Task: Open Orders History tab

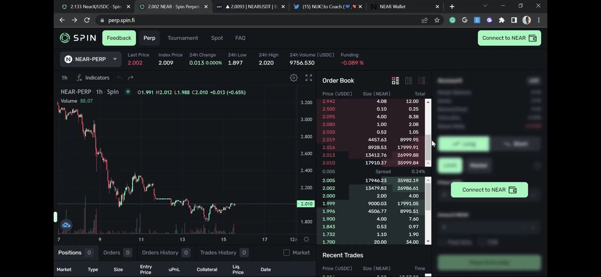Action: [x=166, y=252]
